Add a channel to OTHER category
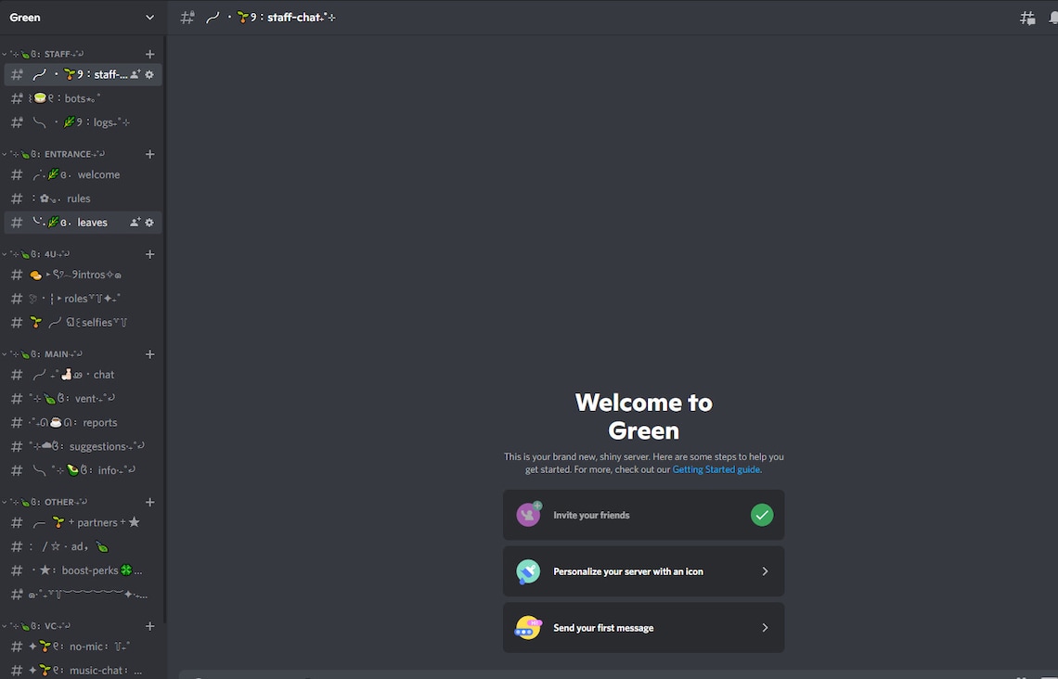Image resolution: width=1058 pixels, height=679 pixels. [149, 503]
